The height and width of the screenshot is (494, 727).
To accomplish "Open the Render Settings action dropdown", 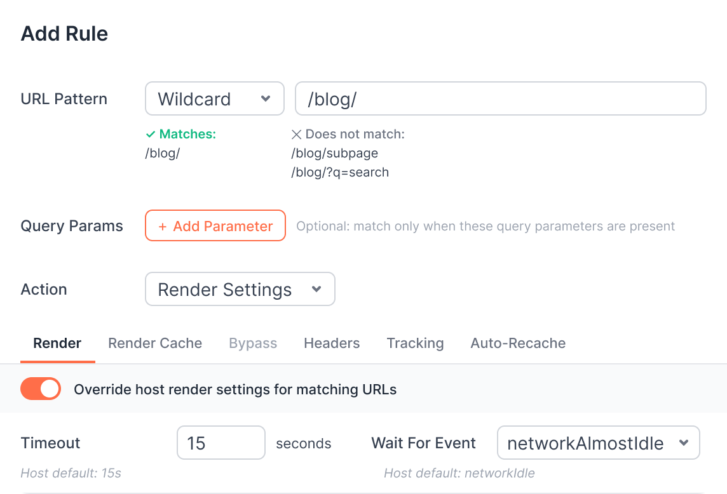I will (x=240, y=289).
